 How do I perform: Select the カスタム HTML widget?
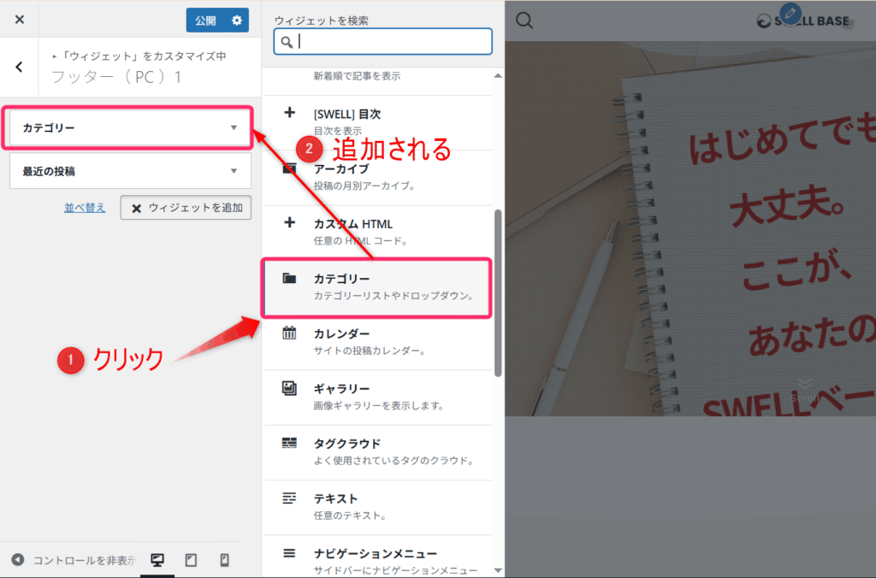[377, 232]
